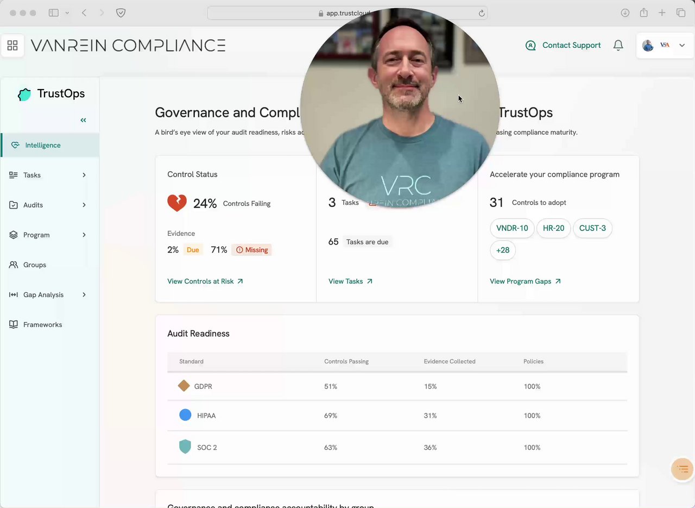Click the Audits folder icon
This screenshot has height=508, width=695.
click(14, 205)
